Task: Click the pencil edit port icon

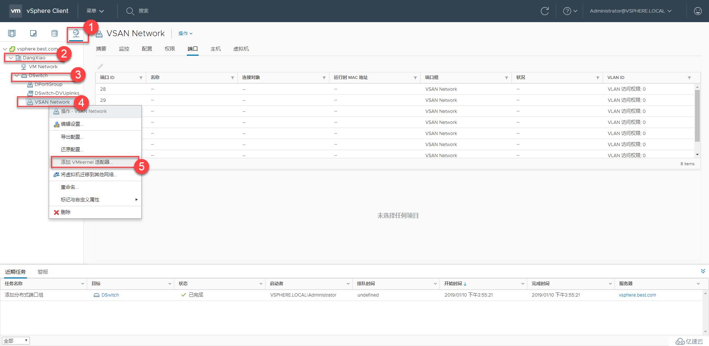Action: [100, 66]
